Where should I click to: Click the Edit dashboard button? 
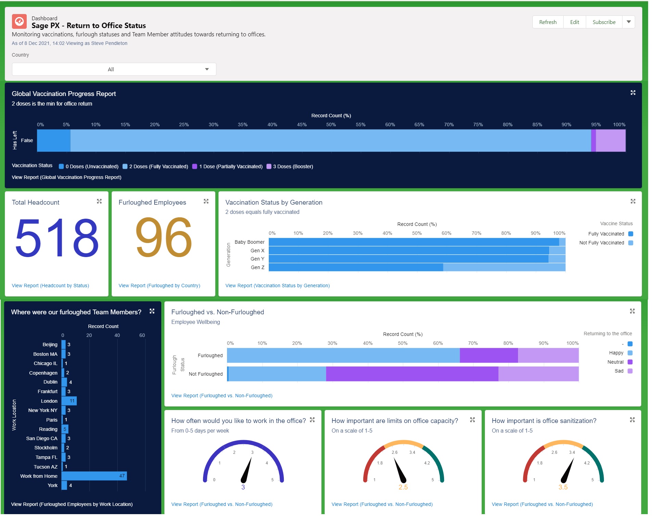pos(574,22)
